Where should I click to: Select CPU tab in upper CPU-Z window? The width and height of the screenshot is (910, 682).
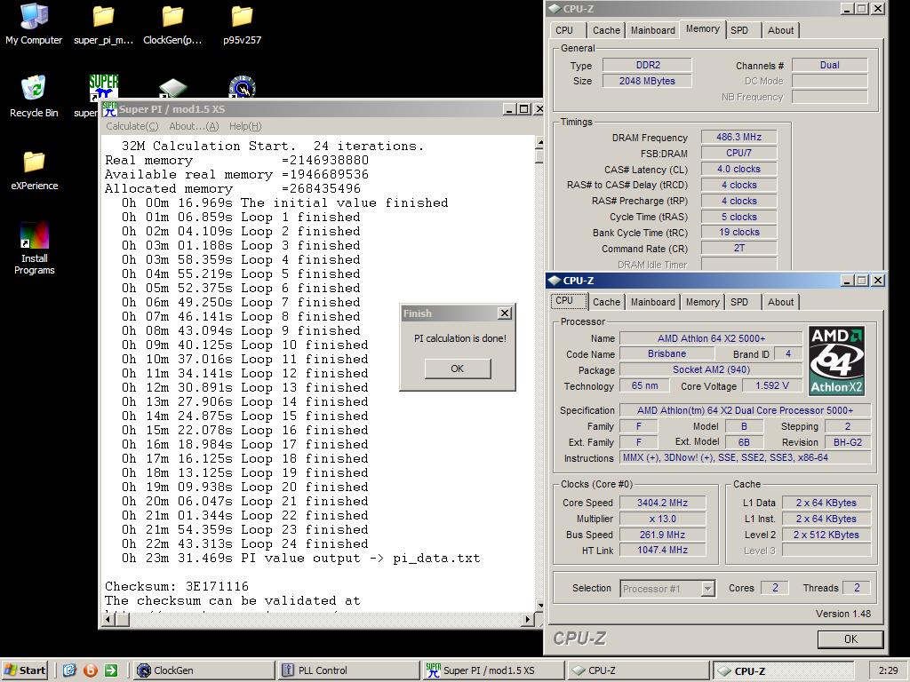(x=564, y=30)
